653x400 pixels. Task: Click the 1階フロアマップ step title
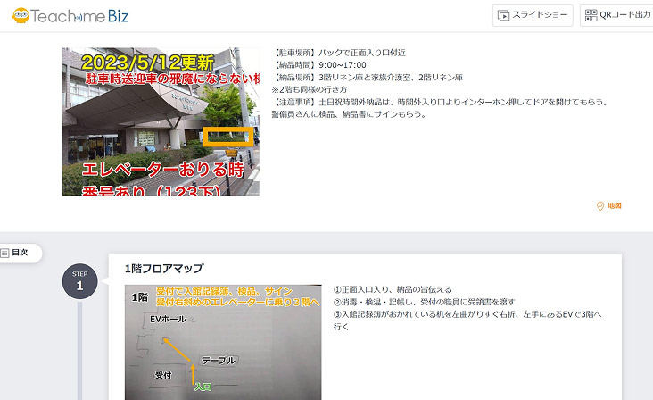pyautogui.click(x=164, y=269)
